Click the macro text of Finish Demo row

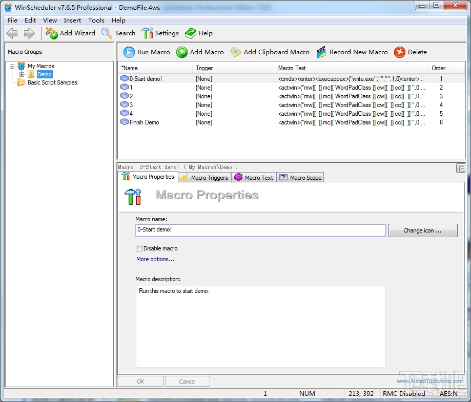tap(352, 122)
